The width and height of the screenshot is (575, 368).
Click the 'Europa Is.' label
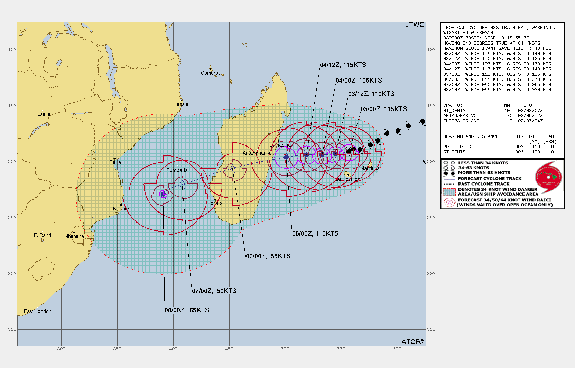177,170
